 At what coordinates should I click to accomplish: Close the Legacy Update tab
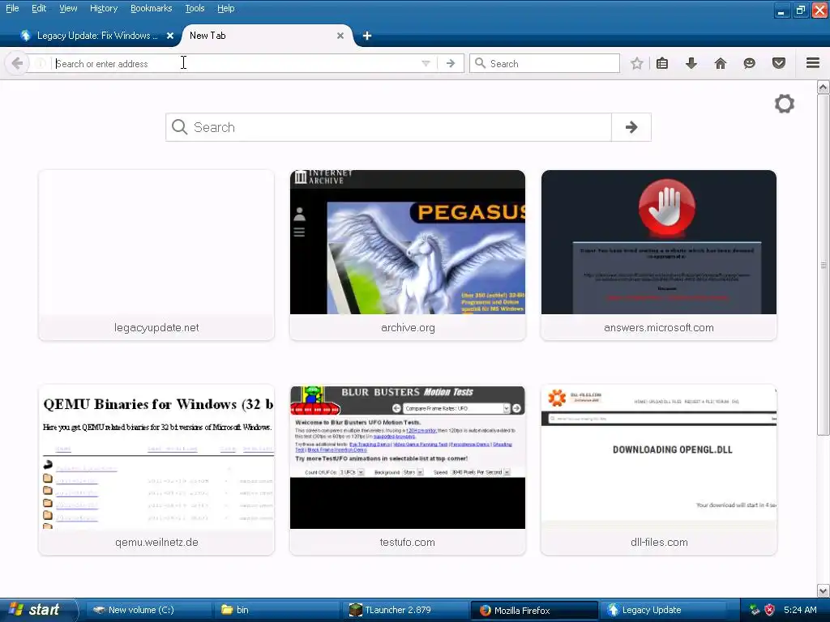pyautogui.click(x=170, y=36)
